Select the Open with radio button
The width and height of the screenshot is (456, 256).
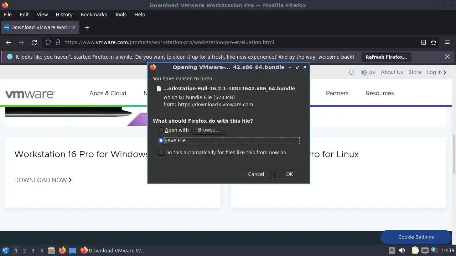click(x=161, y=130)
